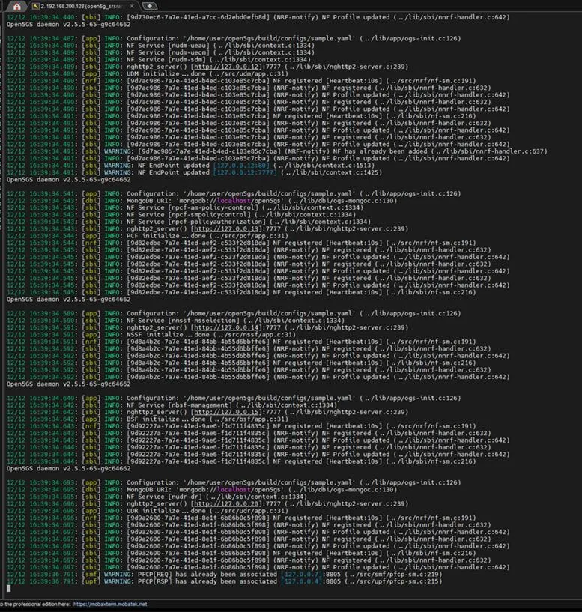582x612 pixels.
Task: Click the [npcf-smpolicycontrol] service text
Action: coord(210,215)
